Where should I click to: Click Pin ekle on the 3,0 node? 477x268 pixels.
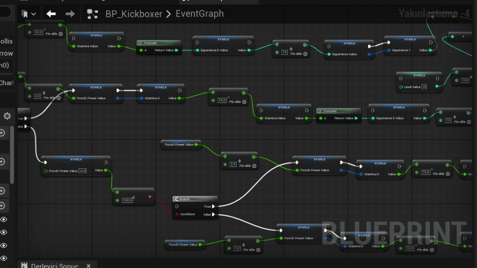(52, 98)
